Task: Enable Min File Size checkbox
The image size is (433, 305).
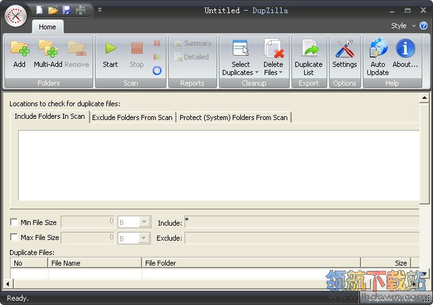Action: (x=14, y=222)
